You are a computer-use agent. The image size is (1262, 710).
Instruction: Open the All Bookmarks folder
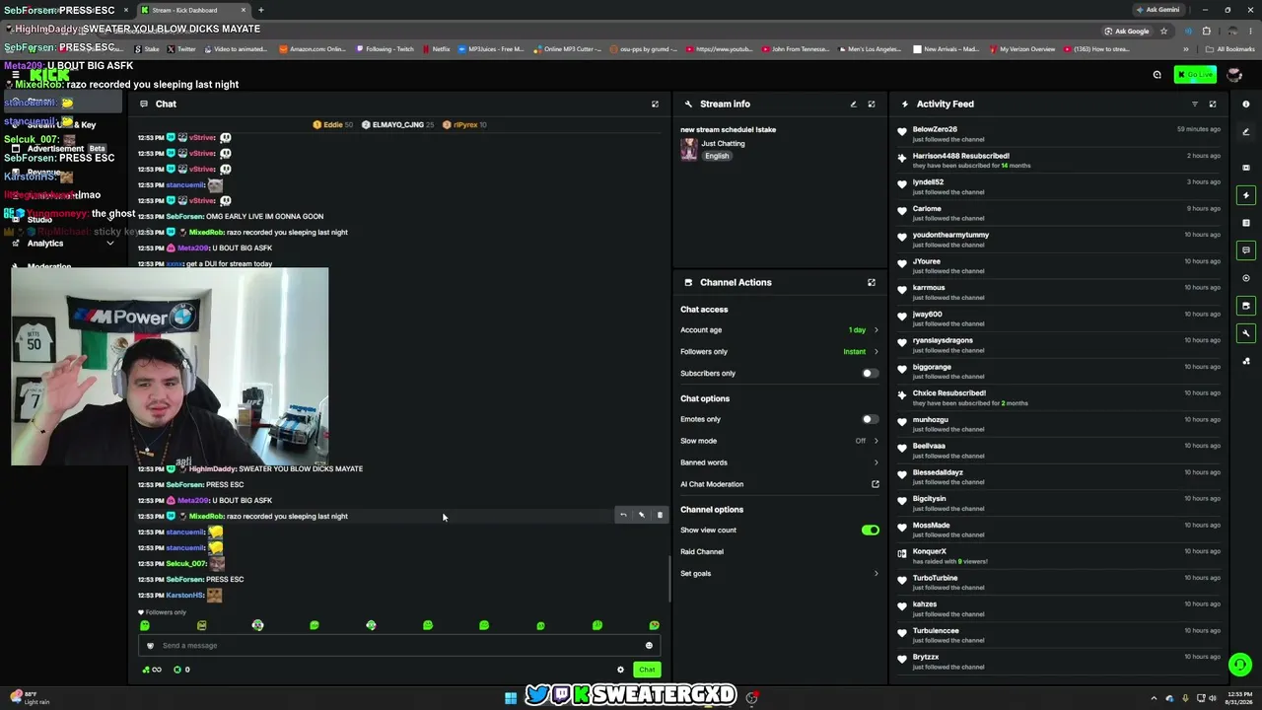click(1230, 49)
